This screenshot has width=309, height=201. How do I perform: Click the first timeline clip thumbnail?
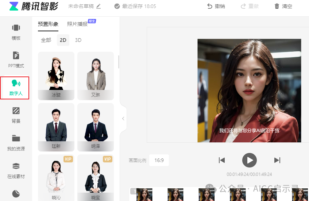click(144, 194)
